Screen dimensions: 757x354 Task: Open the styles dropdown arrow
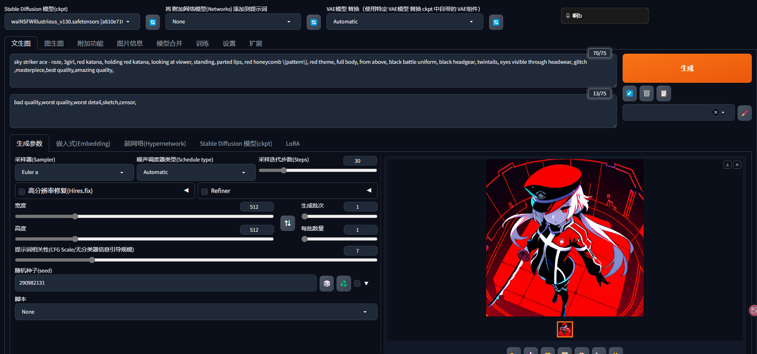pyautogui.click(x=723, y=113)
